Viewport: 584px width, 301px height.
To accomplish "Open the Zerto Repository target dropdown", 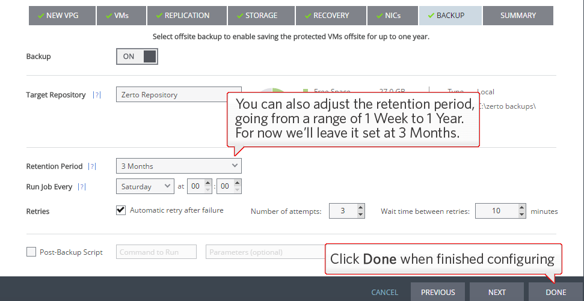I will coord(171,95).
